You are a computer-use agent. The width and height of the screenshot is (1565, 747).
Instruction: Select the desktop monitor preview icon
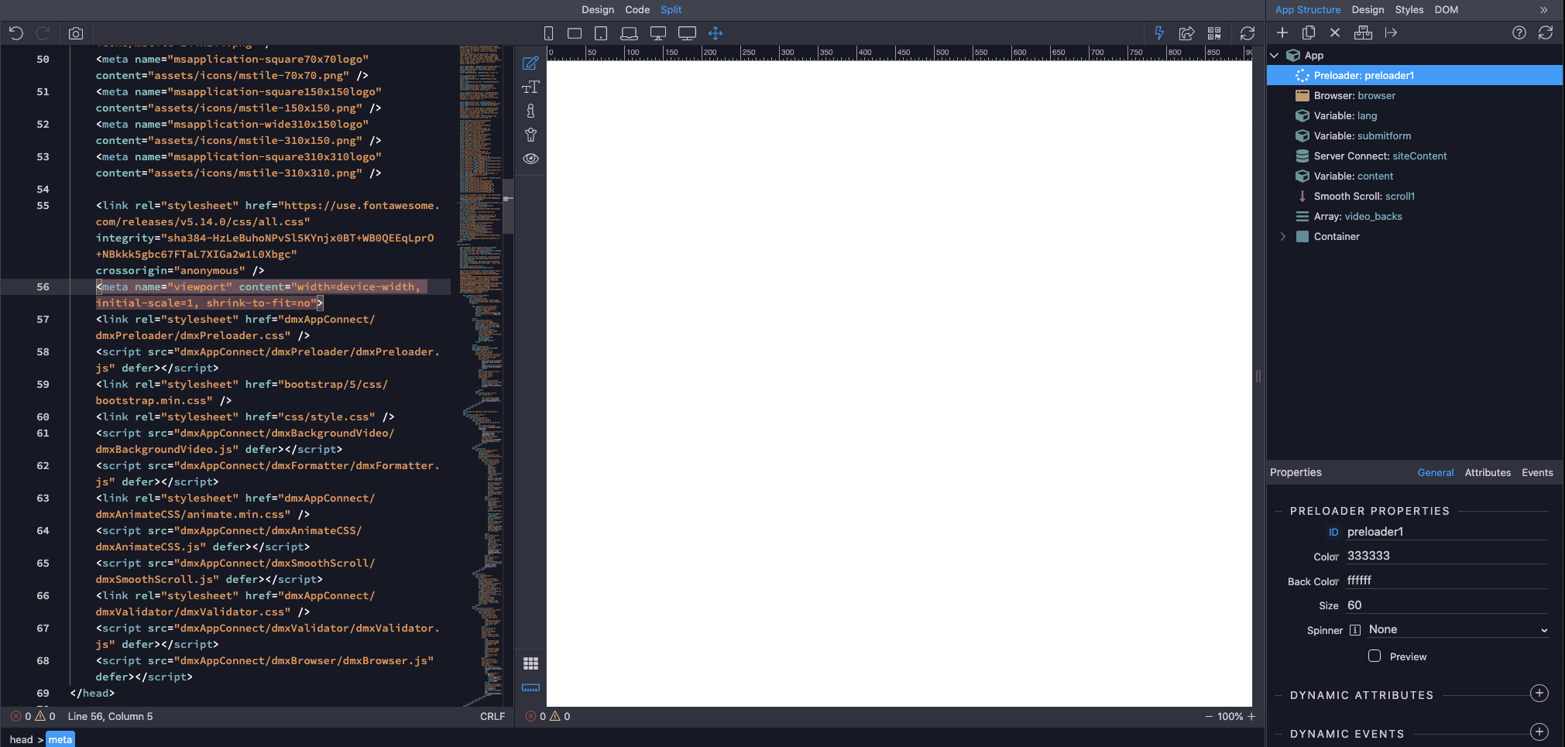tap(658, 33)
